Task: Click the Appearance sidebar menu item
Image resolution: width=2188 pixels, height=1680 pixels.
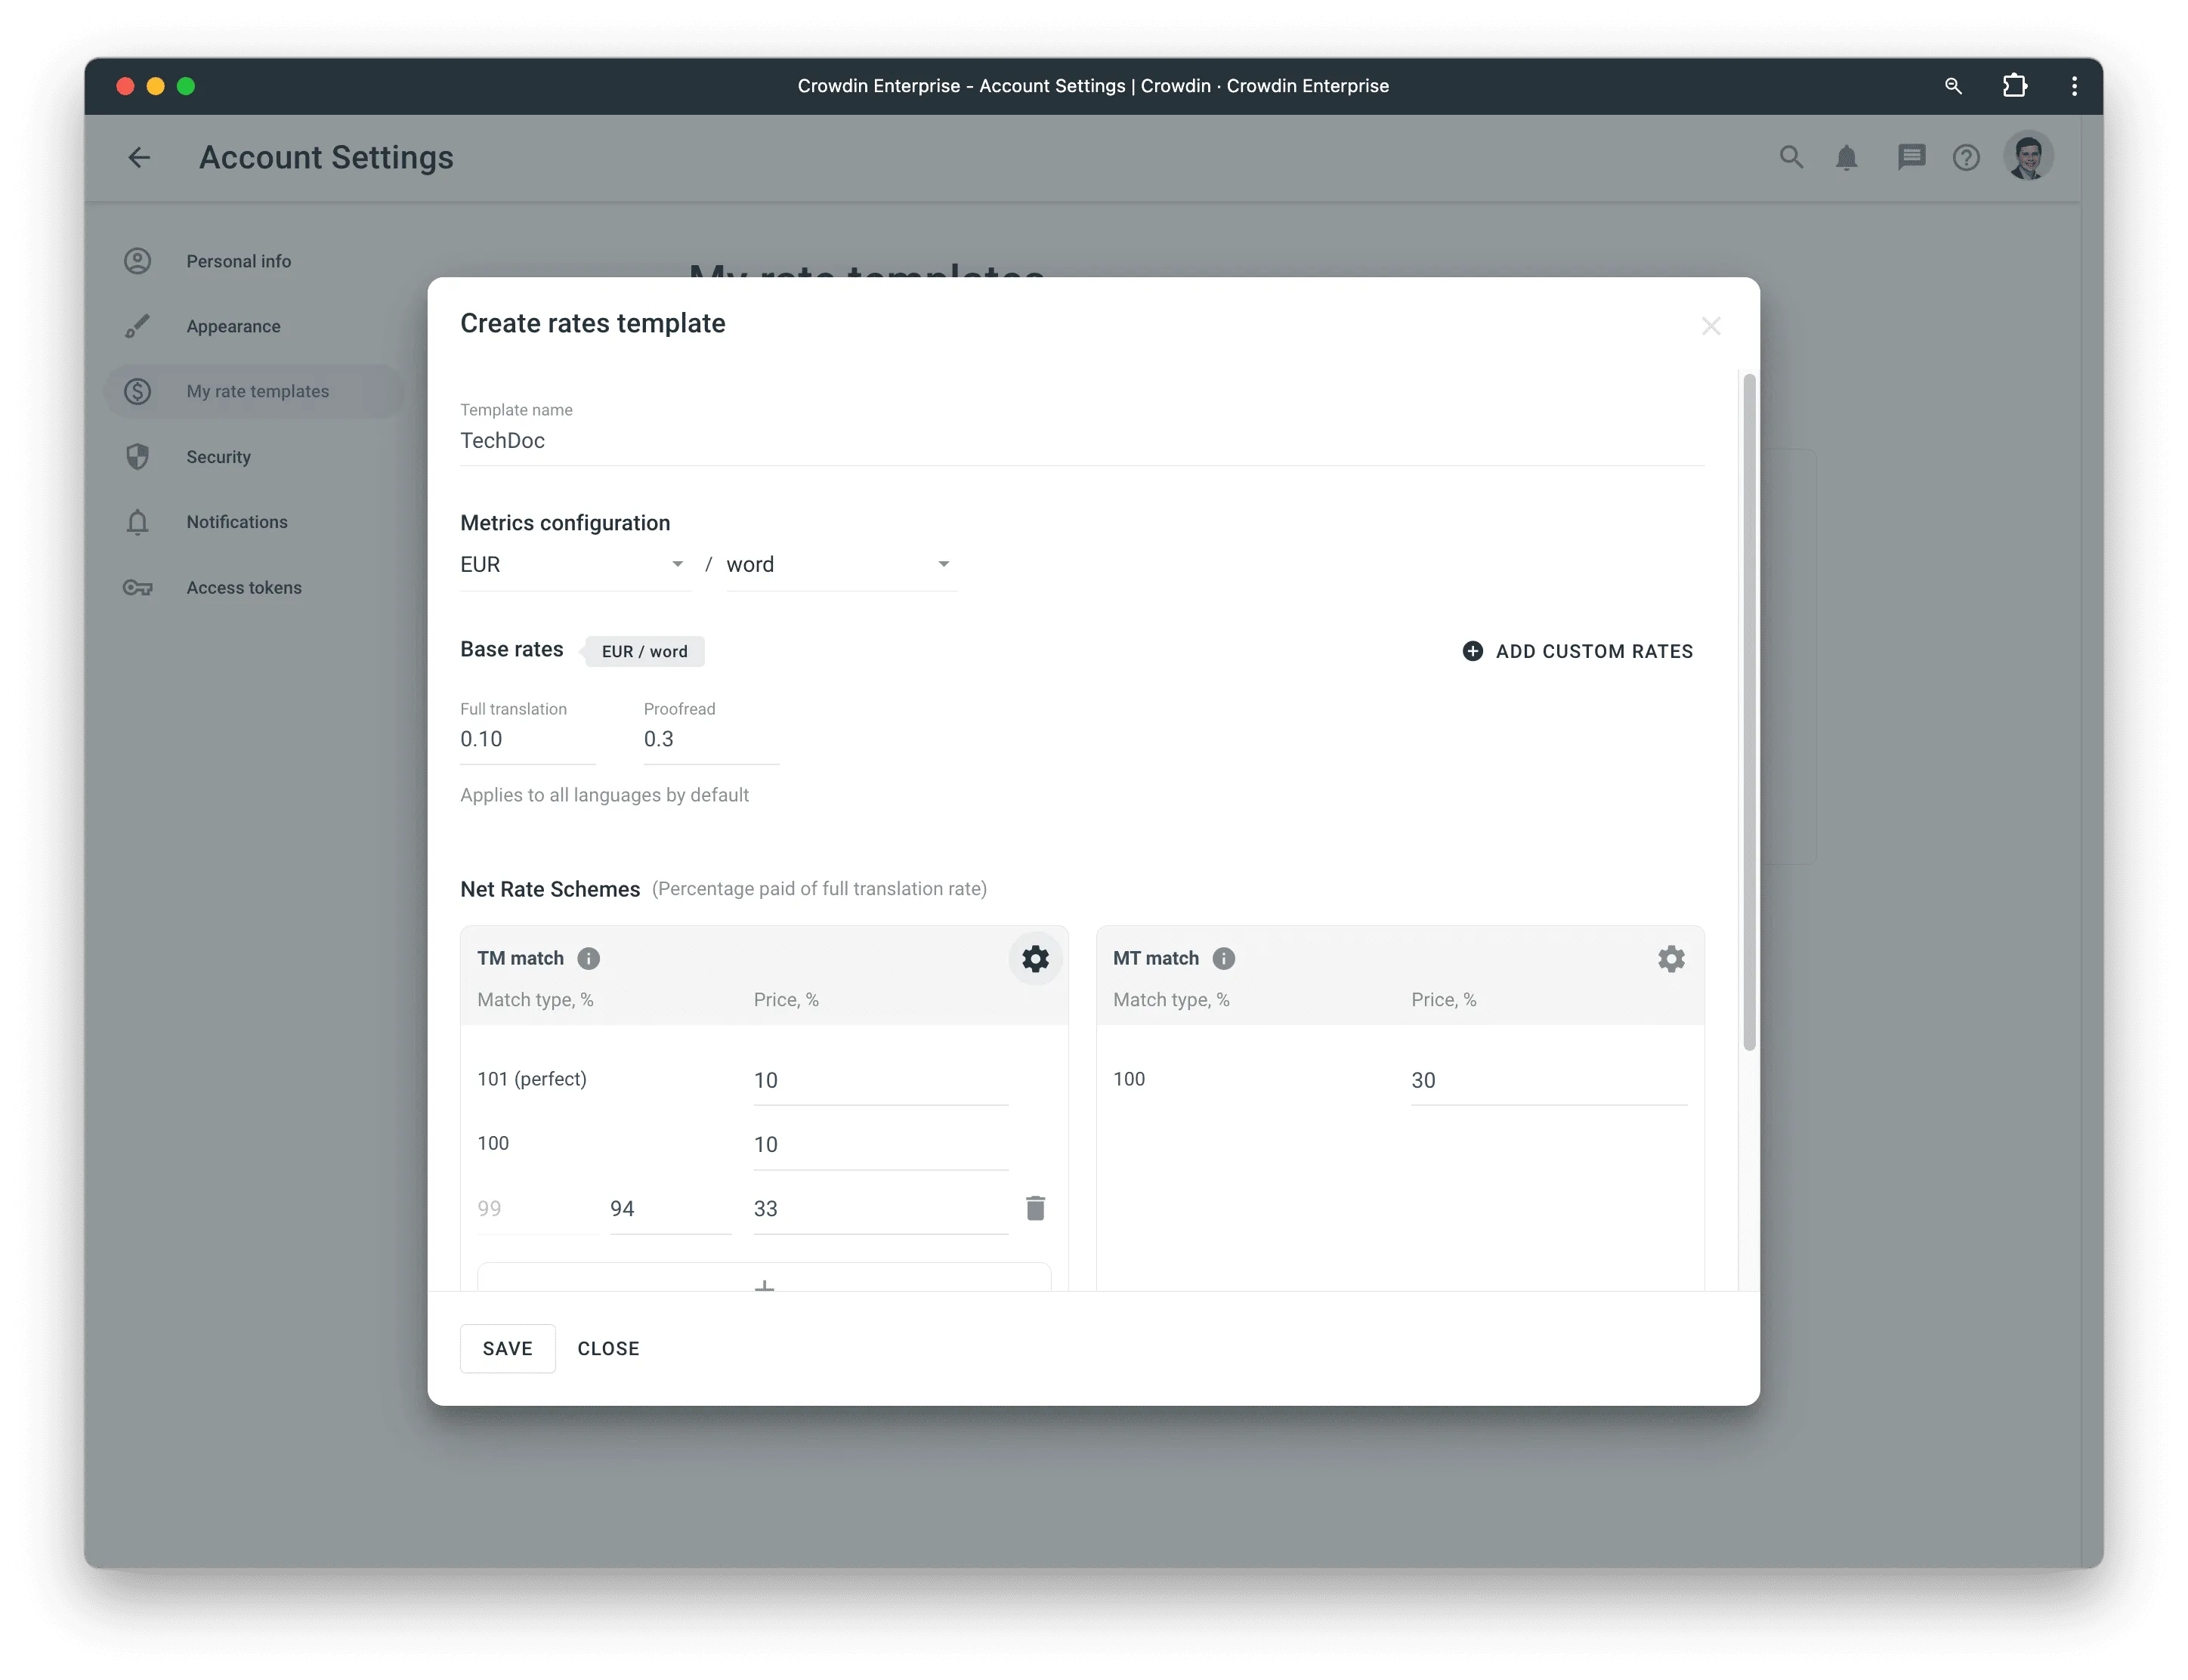Action: point(231,325)
